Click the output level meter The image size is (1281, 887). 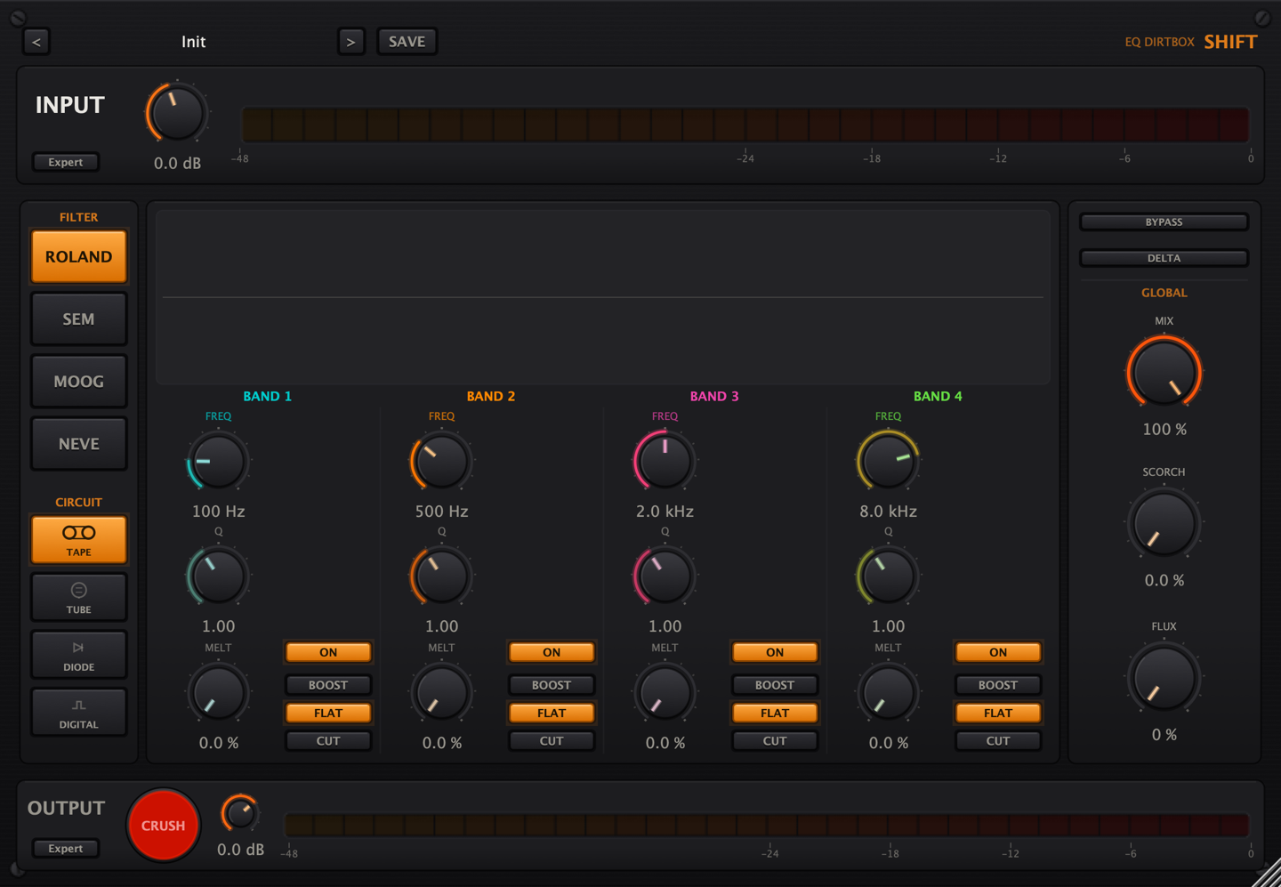(x=767, y=825)
